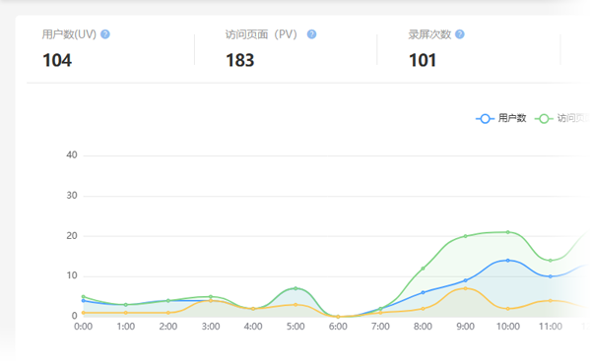Toggle the 访问页面 legend series
Screen dimensions: 591x362
click(x=562, y=118)
